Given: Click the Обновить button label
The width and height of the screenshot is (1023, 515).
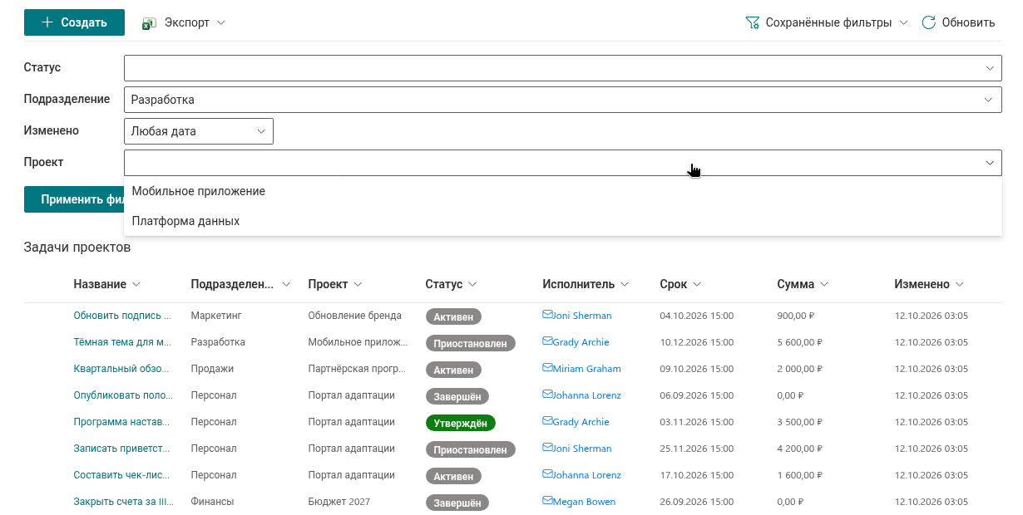Looking at the screenshot, I should coord(968,22).
